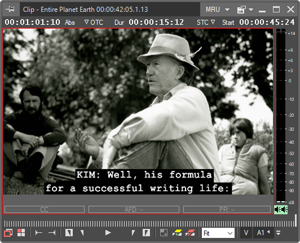Play the clip

tap(108, 233)
